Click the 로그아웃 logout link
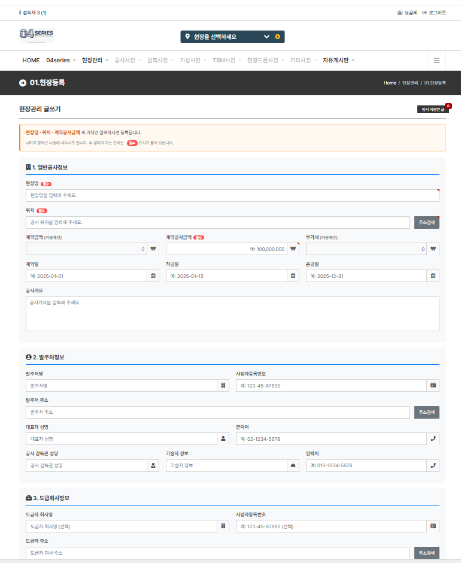Image resolution: width=461 pixels, height=563 pixels. pyautogui.click(x=434, y=13)
